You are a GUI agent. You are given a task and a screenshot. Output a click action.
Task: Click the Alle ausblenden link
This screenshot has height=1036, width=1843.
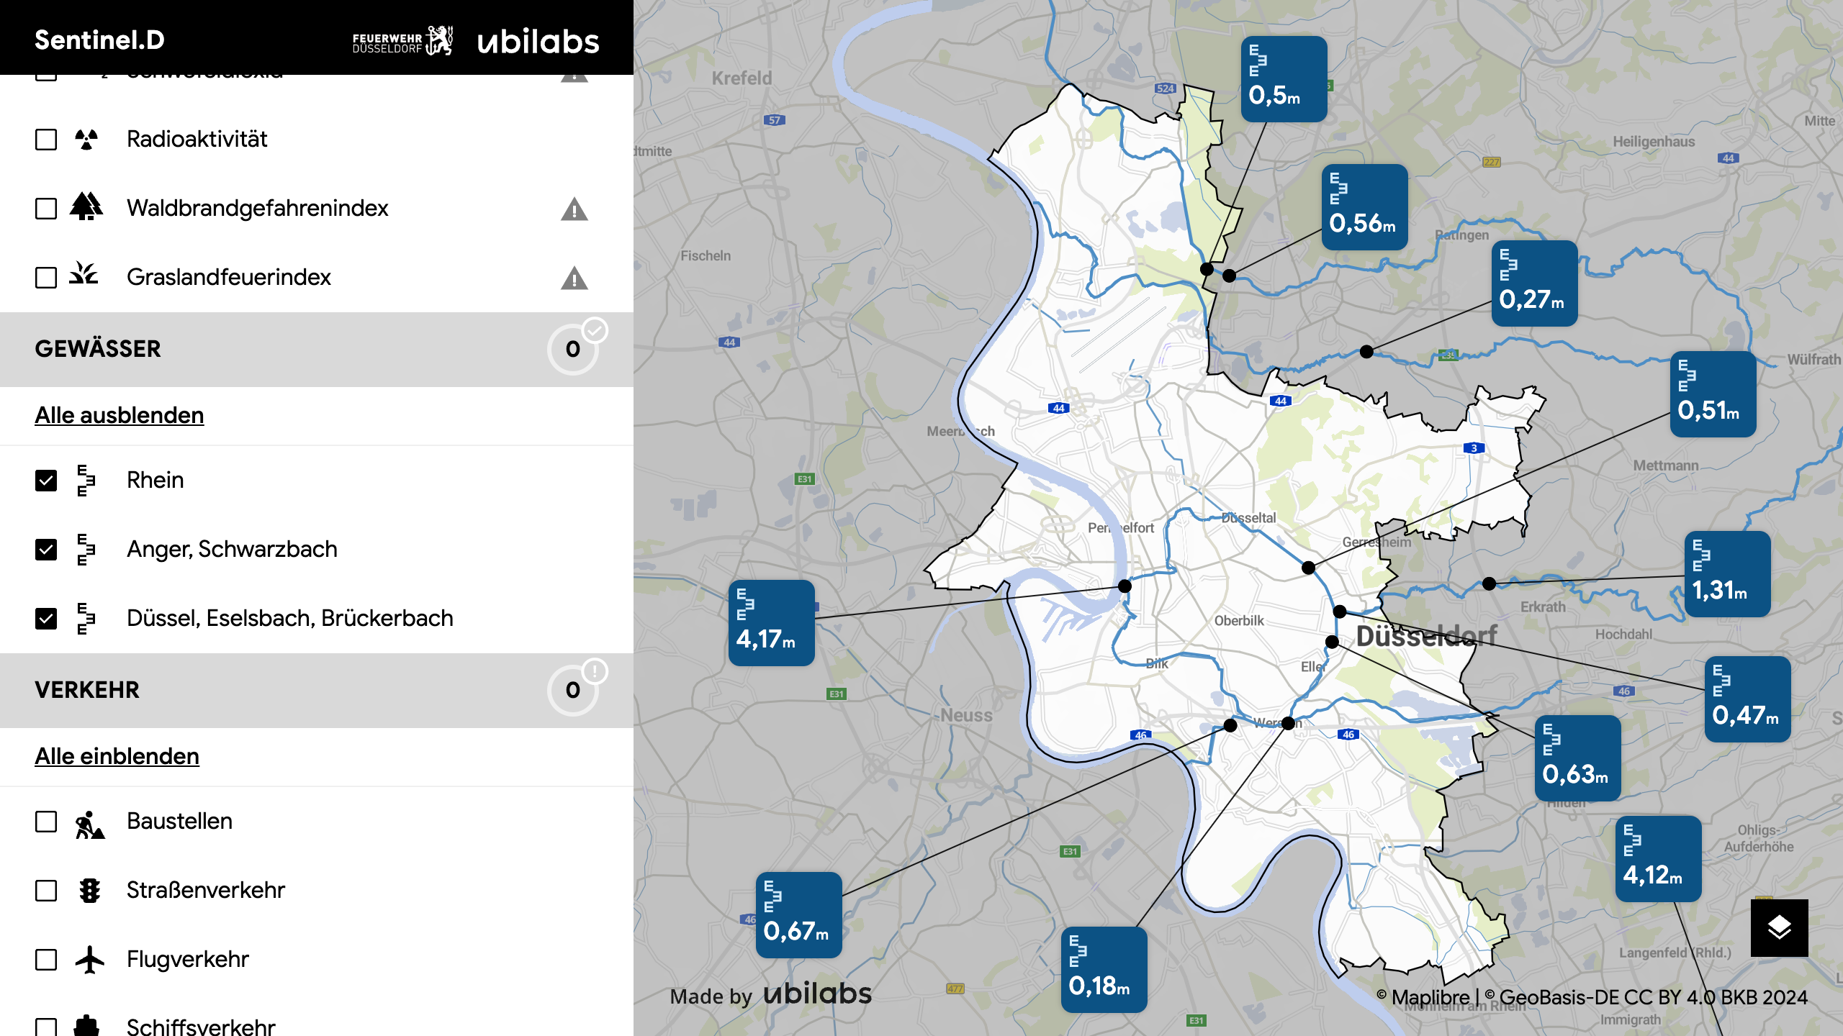click(x=120, y=415)
